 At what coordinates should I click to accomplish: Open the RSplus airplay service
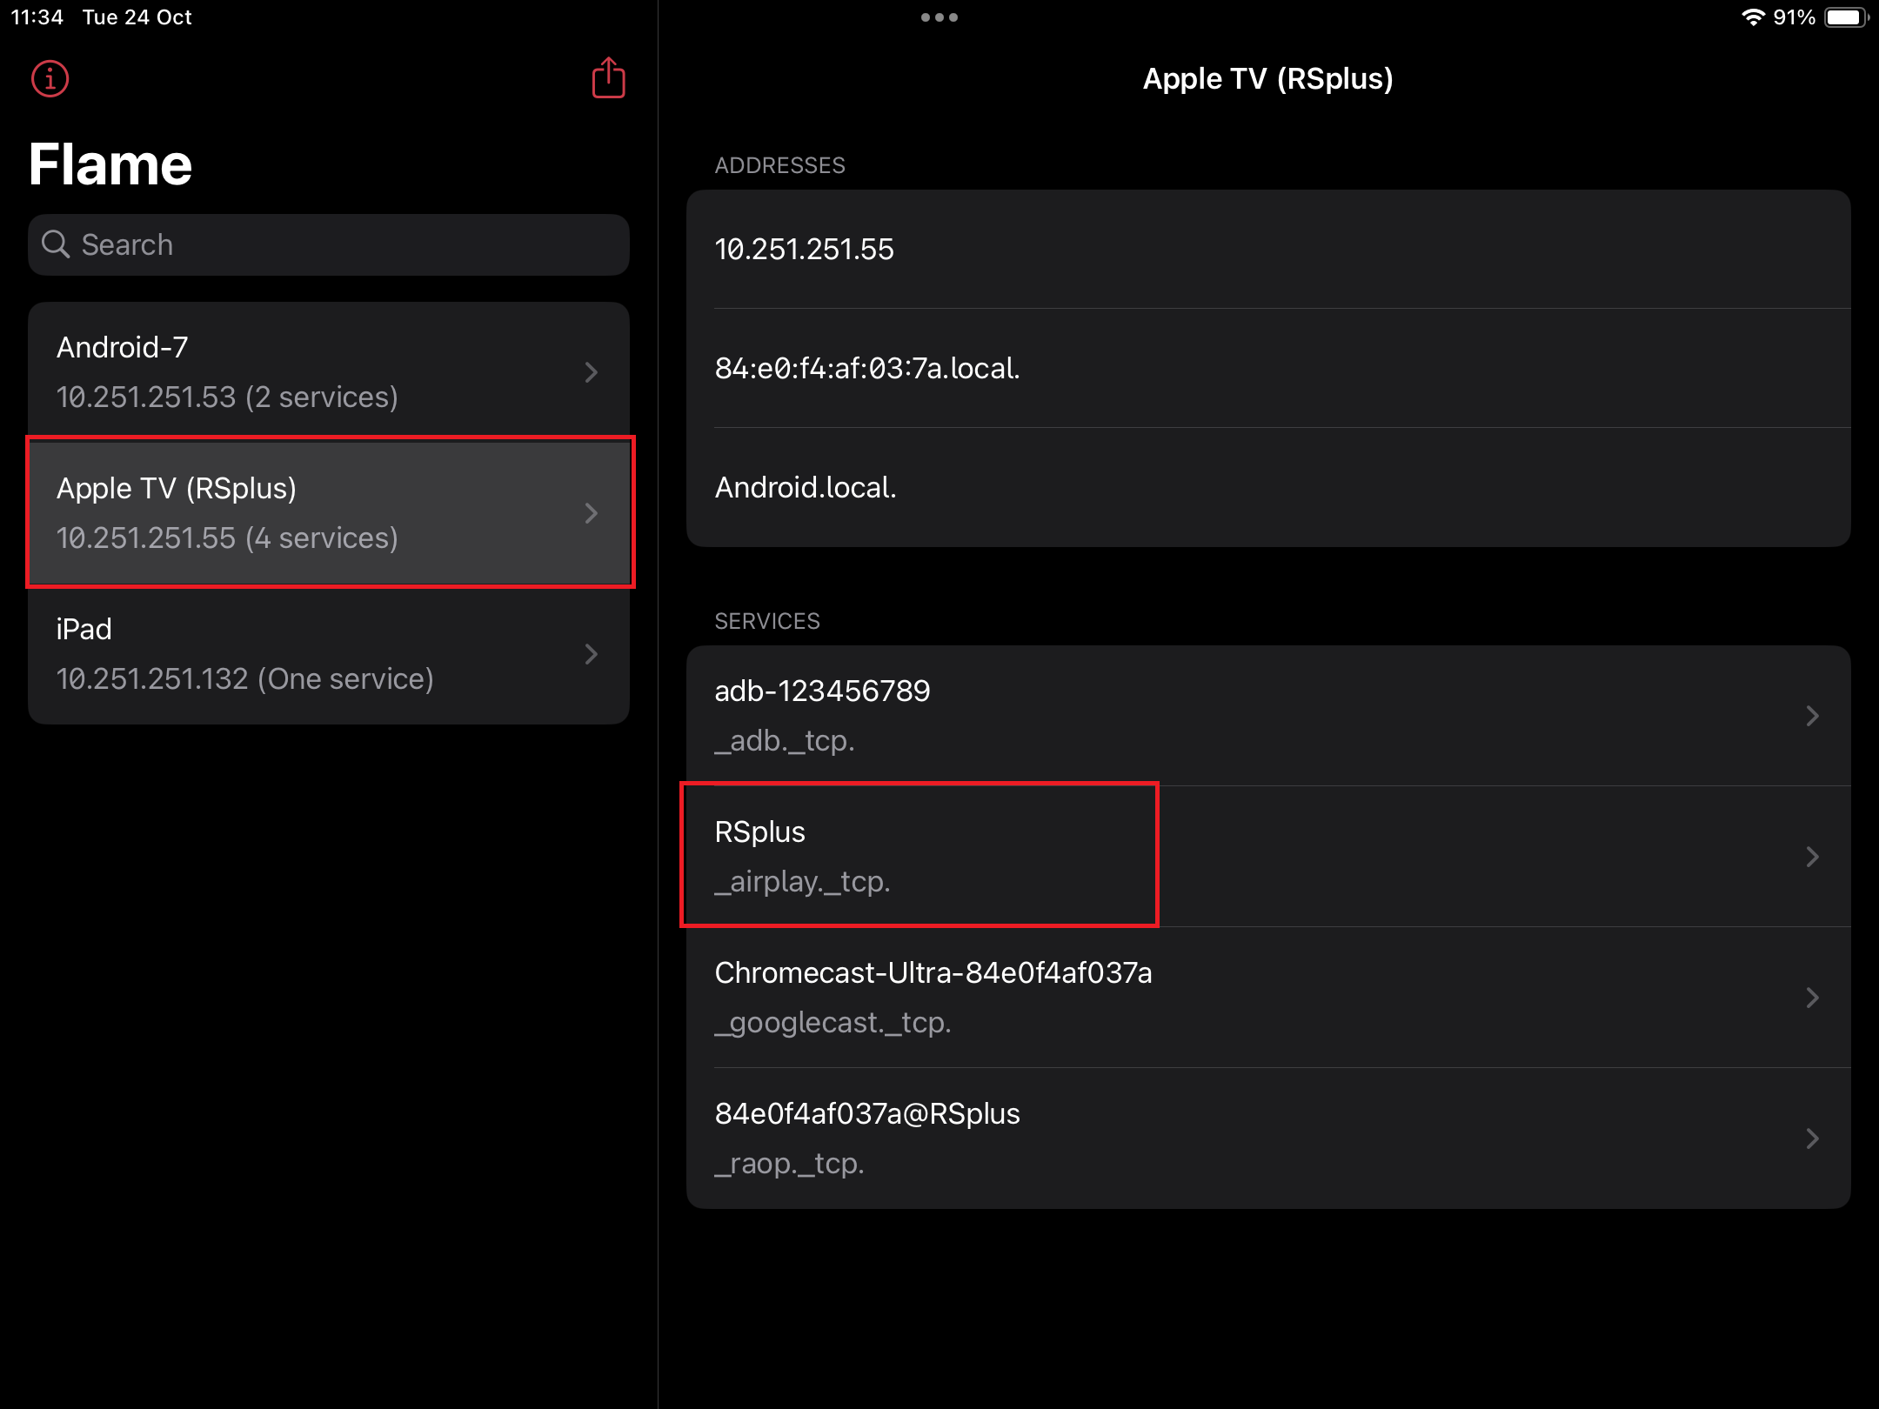click(1267, 856)
